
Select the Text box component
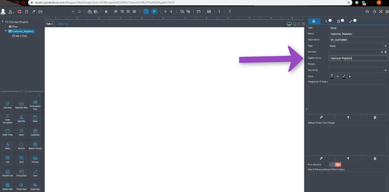click(7, 105)
